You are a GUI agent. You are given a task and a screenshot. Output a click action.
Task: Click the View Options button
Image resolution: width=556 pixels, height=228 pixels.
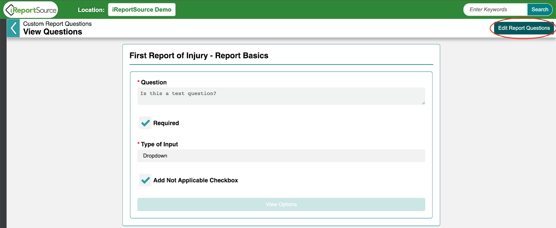click(281, 204)
